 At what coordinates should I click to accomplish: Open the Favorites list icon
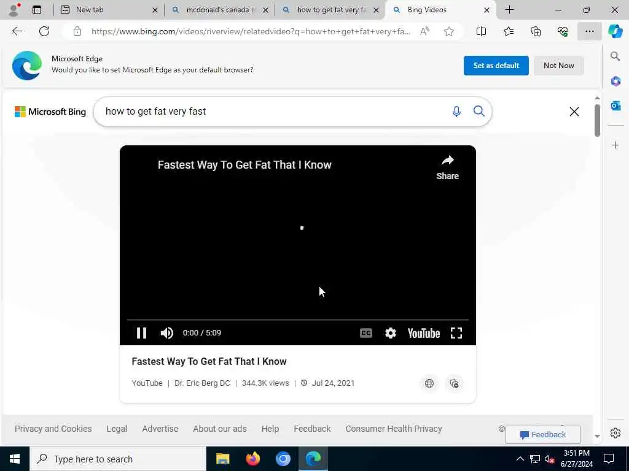[x=508, y=31]
